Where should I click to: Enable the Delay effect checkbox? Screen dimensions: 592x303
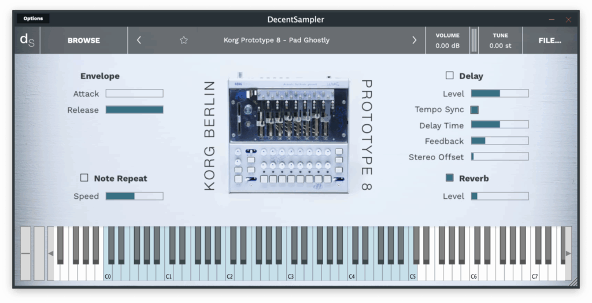click(450, 76)
